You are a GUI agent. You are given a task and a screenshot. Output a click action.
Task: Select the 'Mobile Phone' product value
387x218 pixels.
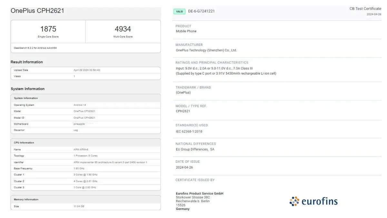186,31
